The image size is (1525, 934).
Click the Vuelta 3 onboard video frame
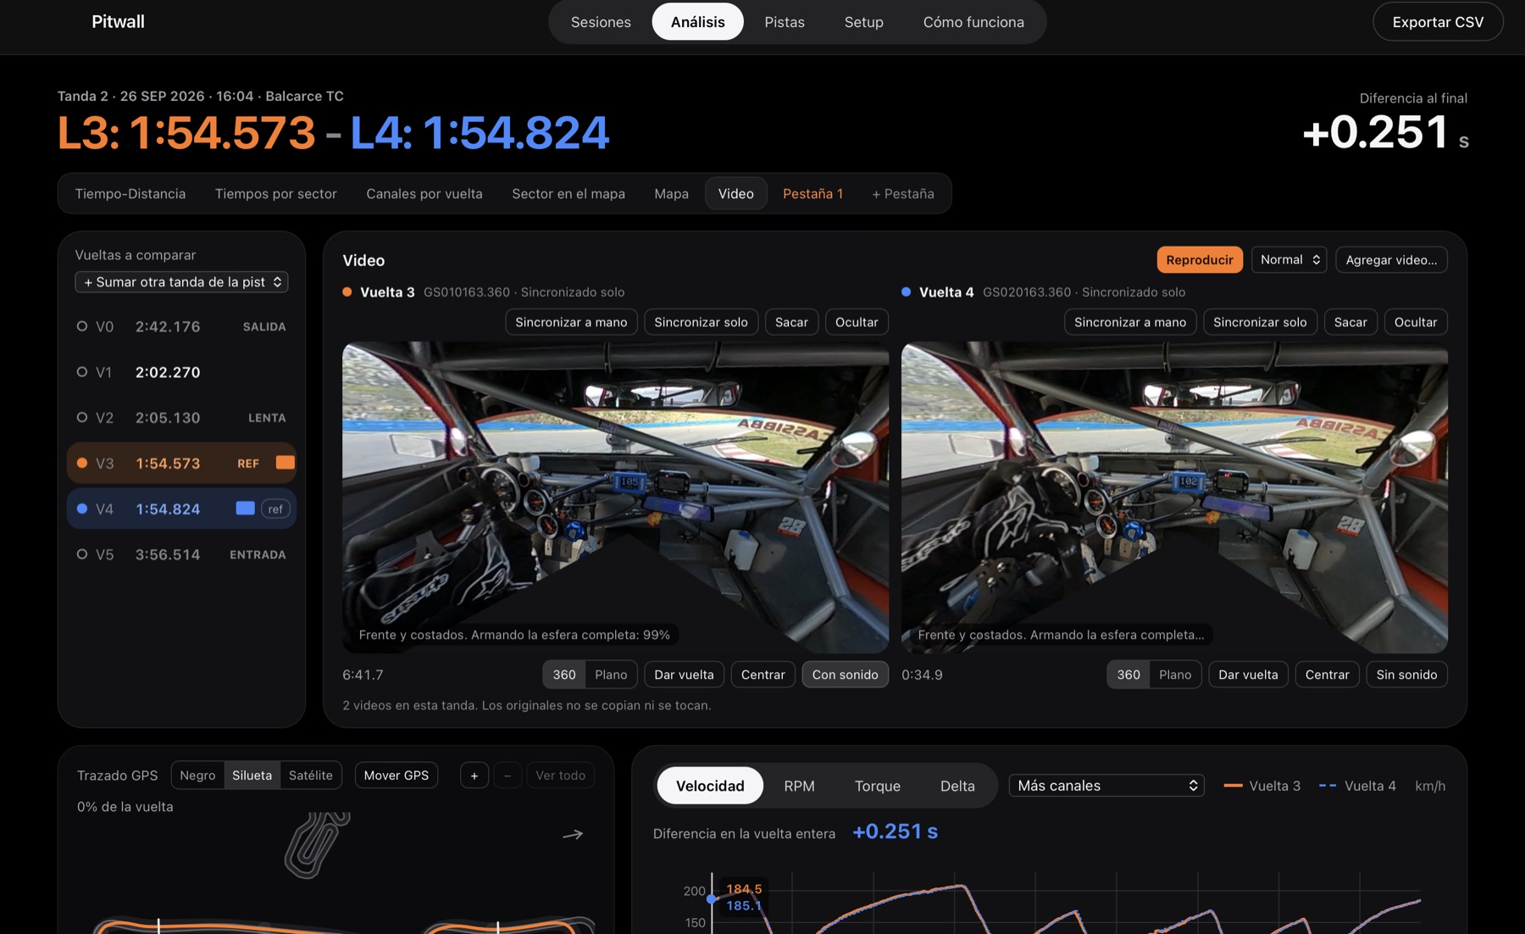[x=615, y=498]
